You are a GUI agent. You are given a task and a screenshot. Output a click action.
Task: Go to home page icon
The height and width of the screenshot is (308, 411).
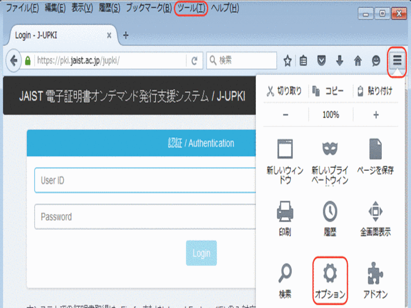pos(358,61)
